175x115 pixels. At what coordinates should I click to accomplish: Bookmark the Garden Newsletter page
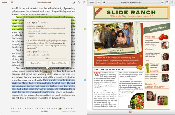point(172,3)
